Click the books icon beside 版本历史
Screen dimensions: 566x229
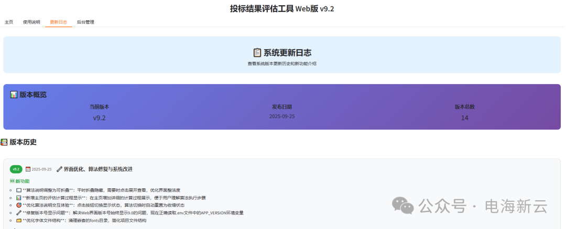tap(4, 142)
